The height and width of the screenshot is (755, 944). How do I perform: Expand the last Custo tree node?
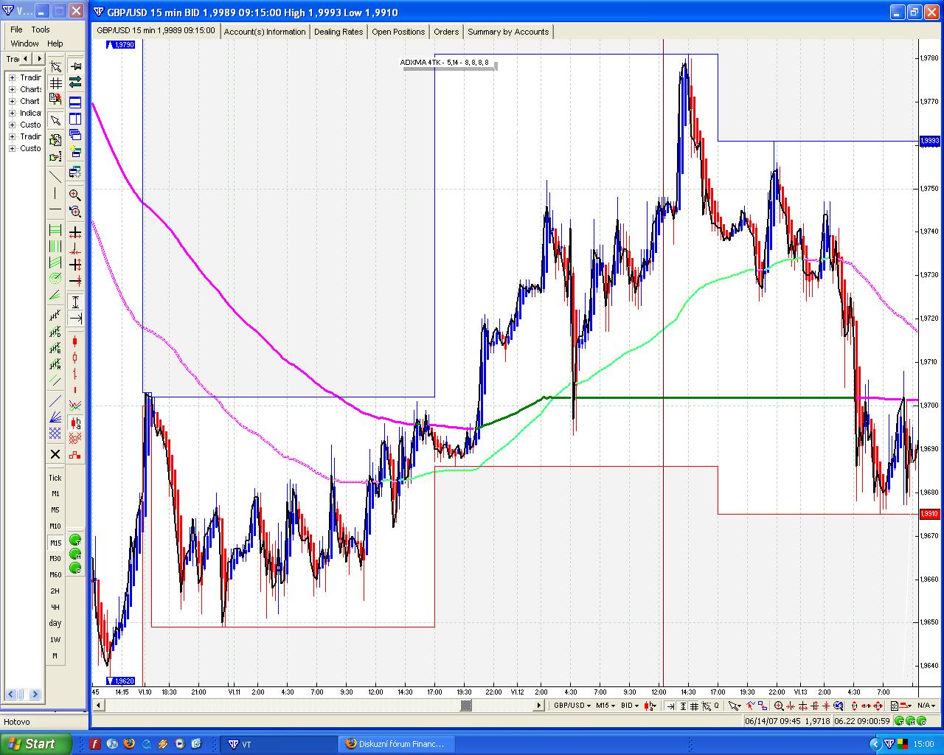(12, 148)
